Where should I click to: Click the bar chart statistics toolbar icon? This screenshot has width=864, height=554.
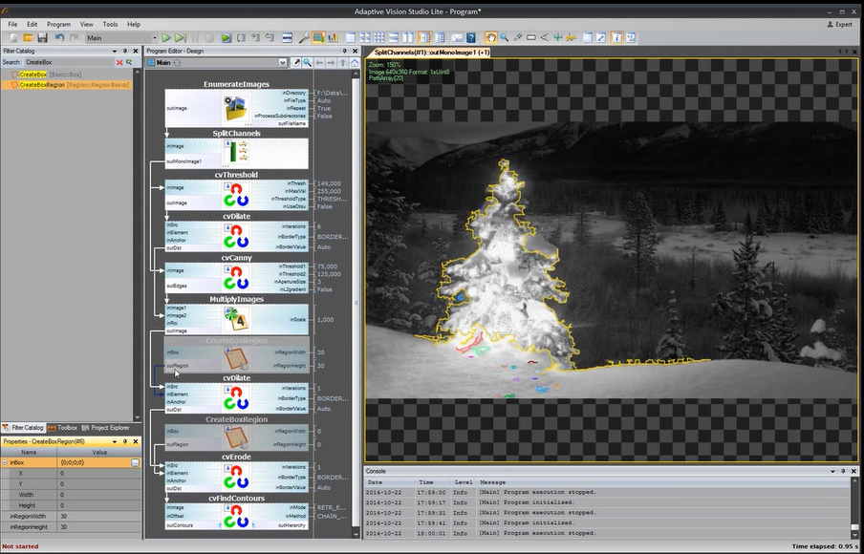pos(333,38)
